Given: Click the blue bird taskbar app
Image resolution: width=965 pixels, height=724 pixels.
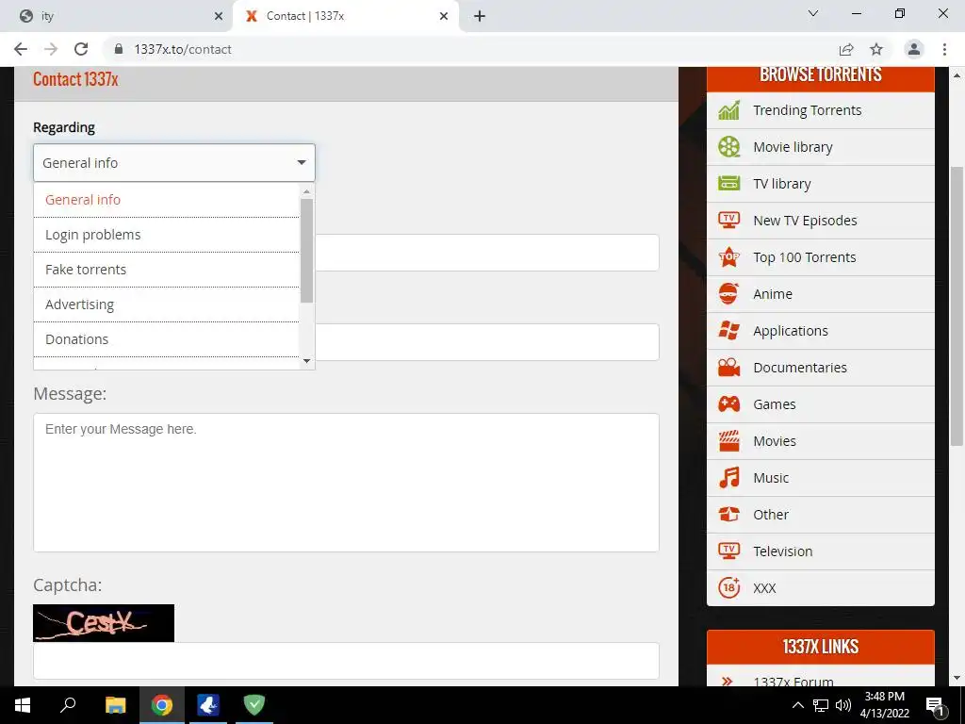Looking at the screenshot, I should (208, 705).
